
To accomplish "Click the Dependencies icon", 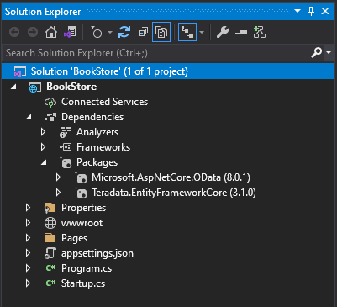I will (x=50, y=117).
